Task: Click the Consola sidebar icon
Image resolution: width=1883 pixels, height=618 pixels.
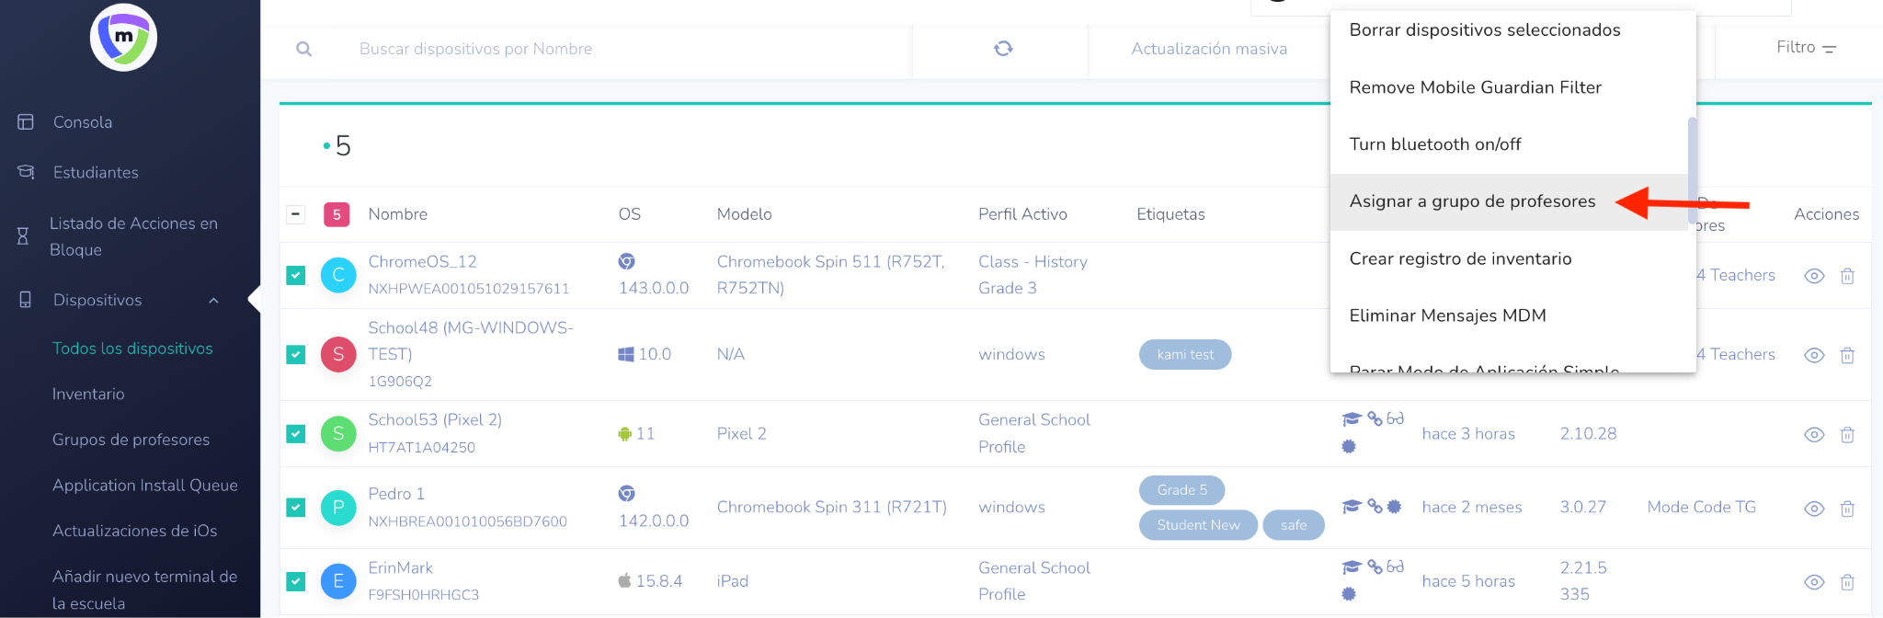Action: pos(26,122)
